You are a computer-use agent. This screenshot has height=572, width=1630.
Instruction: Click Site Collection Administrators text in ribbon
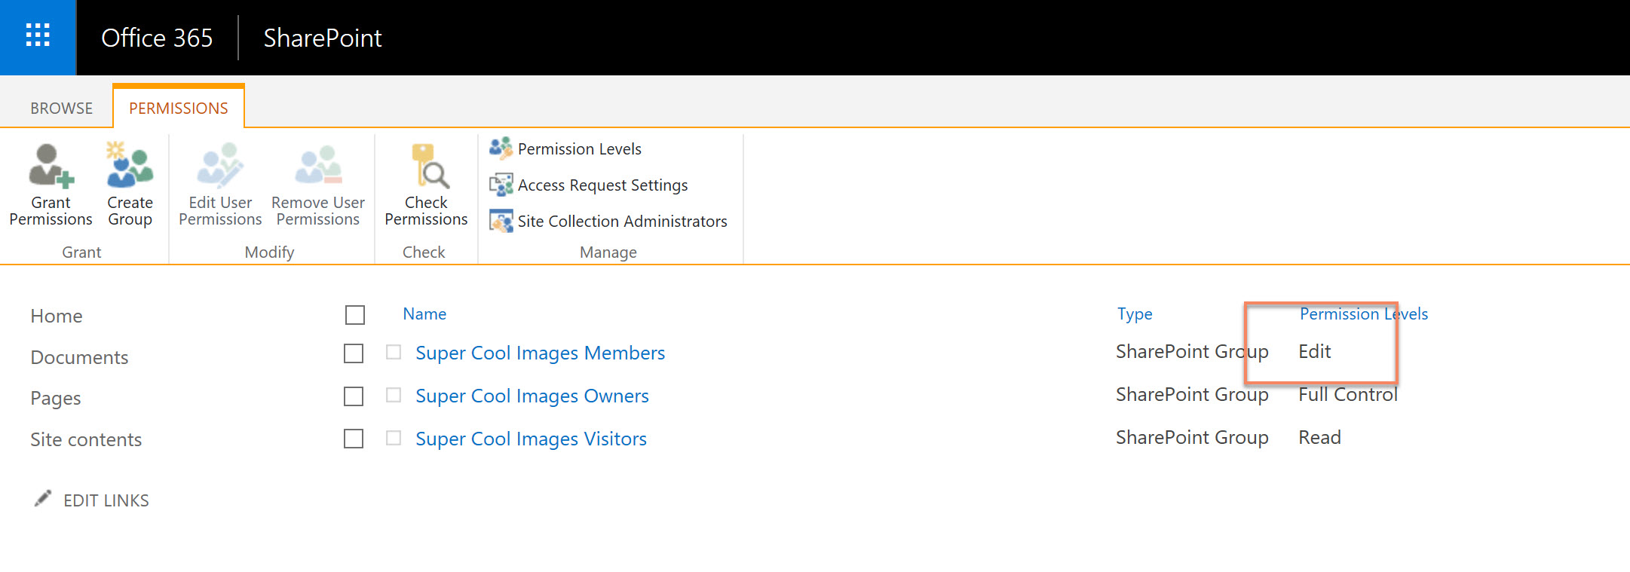coord(622,222)
